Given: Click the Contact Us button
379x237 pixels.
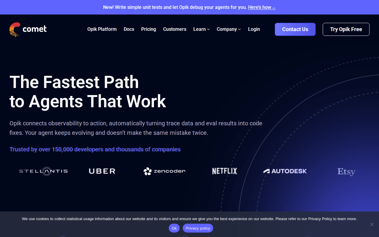Looking at the screenshot, I should click(x=295, y=29).
